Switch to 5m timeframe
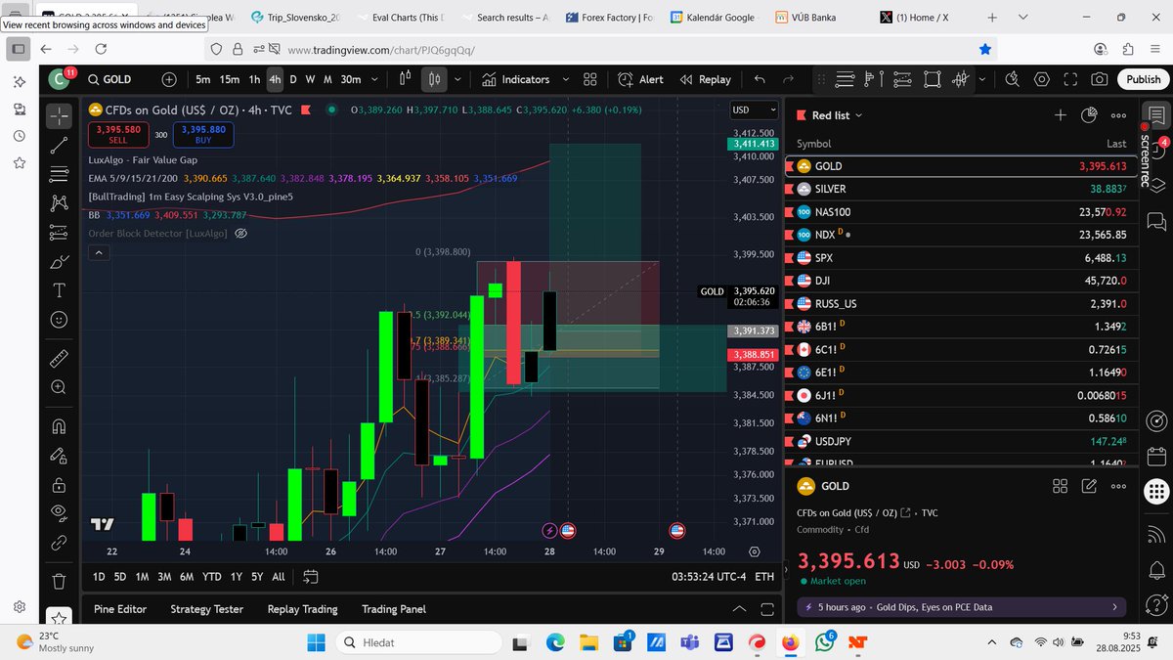This screenshot has height=660, width=1173. 202,80
